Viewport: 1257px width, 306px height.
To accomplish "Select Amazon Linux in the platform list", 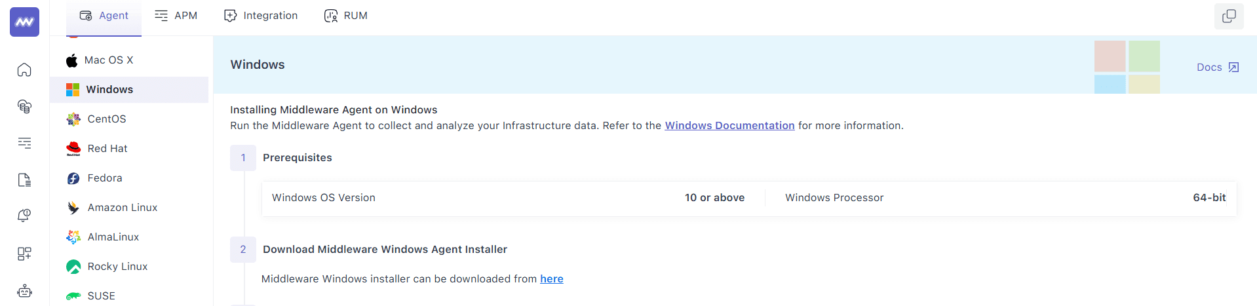I will 122,208.
